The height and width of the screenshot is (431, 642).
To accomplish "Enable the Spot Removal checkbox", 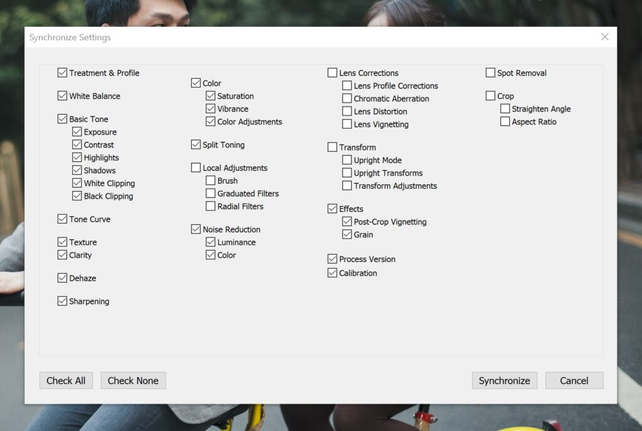I will coord(490,73).
